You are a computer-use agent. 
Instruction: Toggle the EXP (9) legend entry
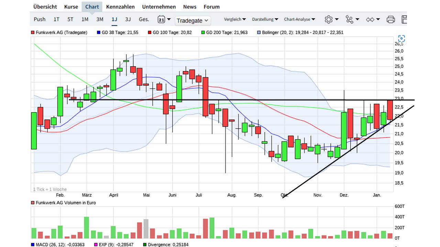click(x=114, y=245)
